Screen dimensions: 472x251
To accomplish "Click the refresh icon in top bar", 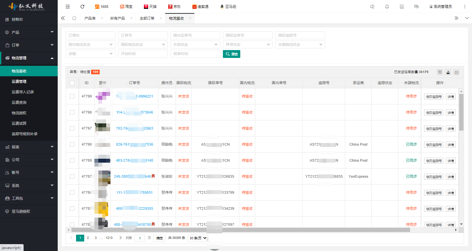I will tap(82, 7).
